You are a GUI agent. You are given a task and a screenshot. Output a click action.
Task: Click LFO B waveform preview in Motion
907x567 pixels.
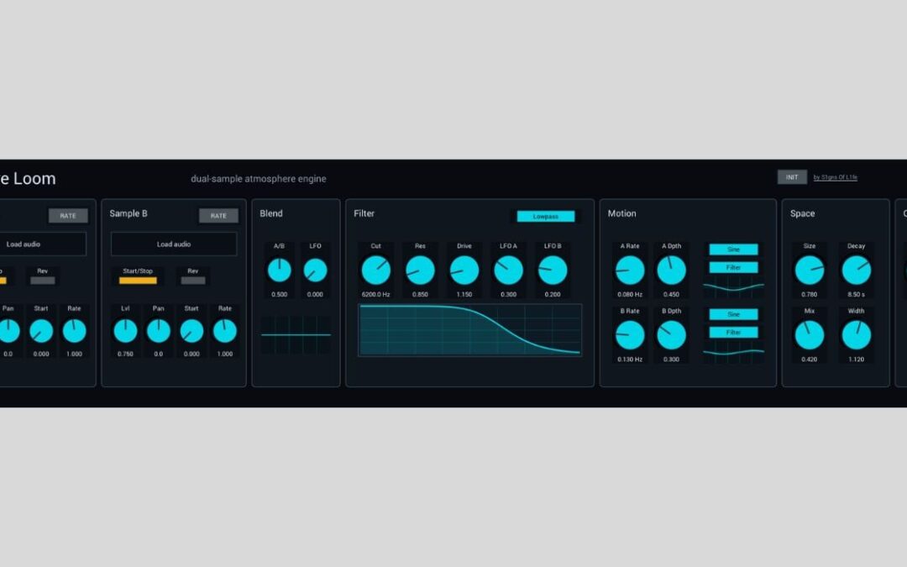coord(733,351)
